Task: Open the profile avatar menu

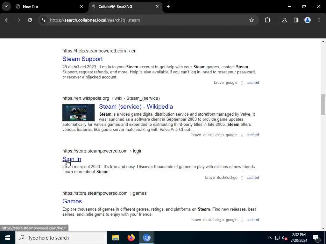Action: [307, 20]
